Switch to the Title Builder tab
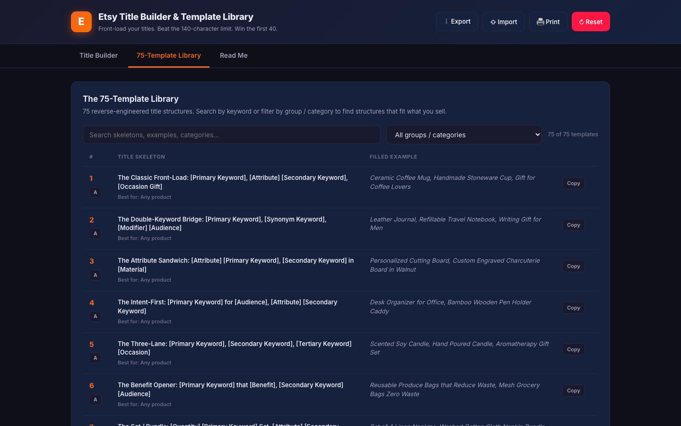The height and width of the screenshot is (426, 681). click(x=98, y=55)
